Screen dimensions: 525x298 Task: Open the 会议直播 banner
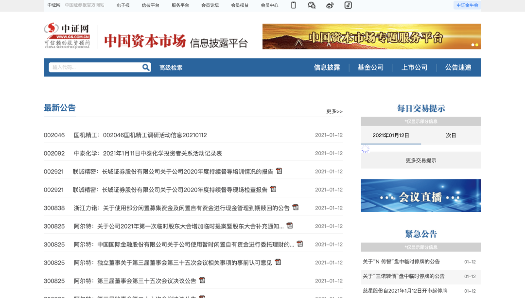(421, 195)
